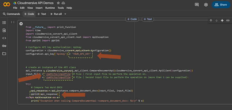
Task: Click the Share button
Action: (x=221, y=5)
